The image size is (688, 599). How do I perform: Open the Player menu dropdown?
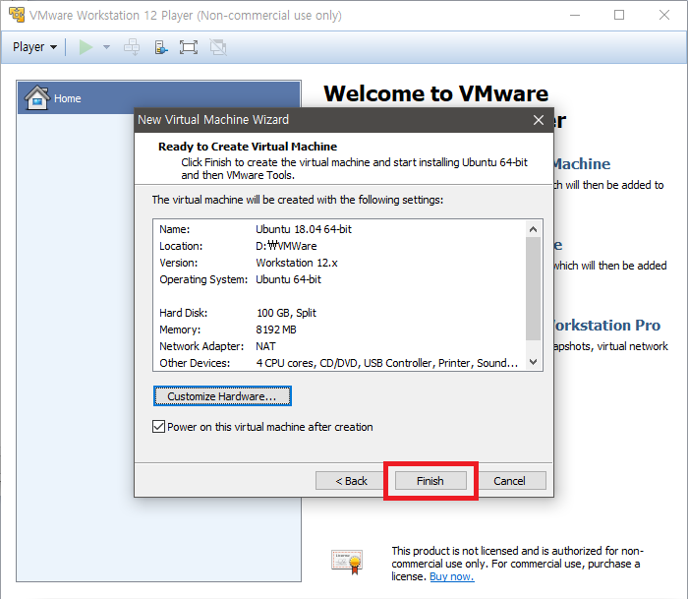point(34,47)
